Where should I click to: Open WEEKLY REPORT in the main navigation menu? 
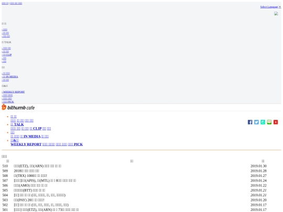[x=26, y=144]
